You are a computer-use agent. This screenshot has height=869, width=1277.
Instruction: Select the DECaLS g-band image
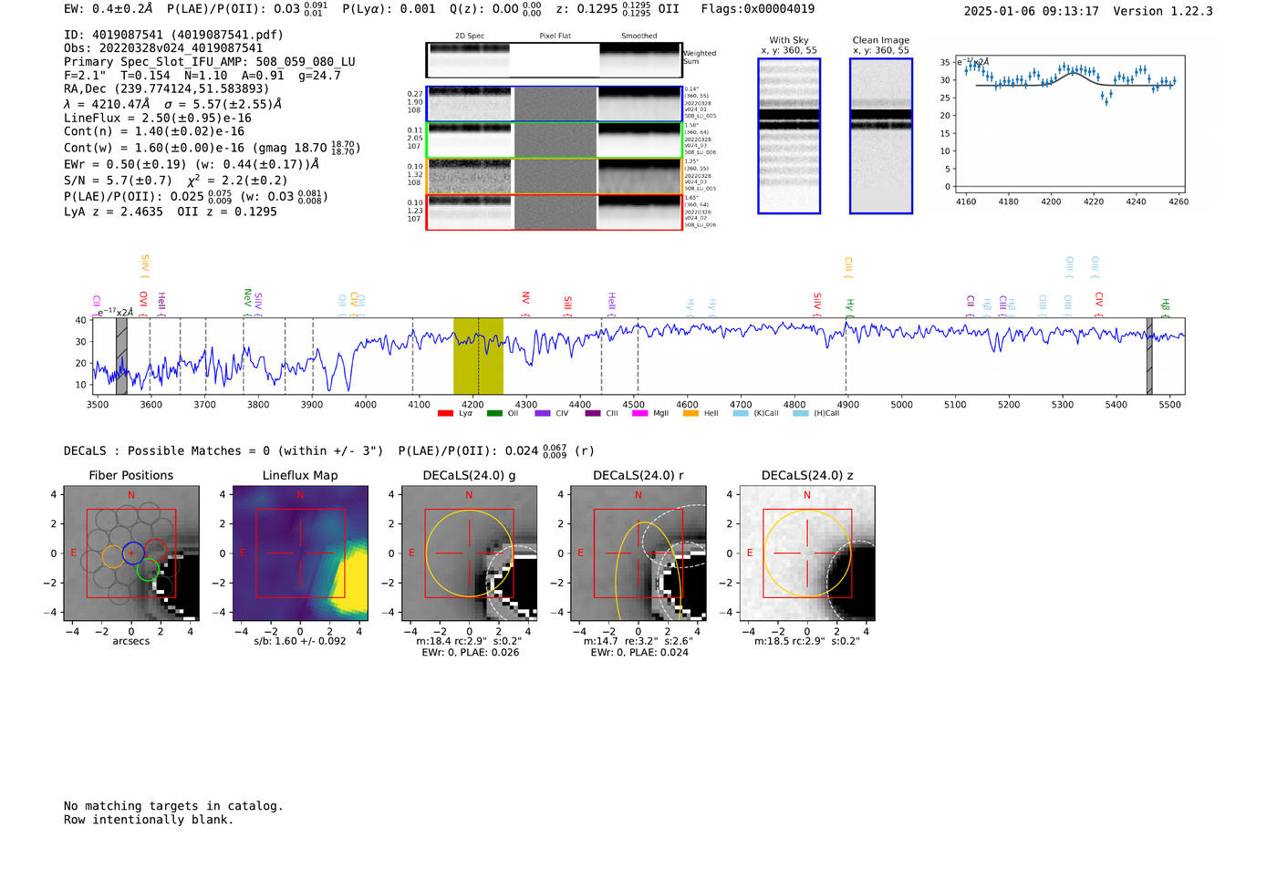469,553
